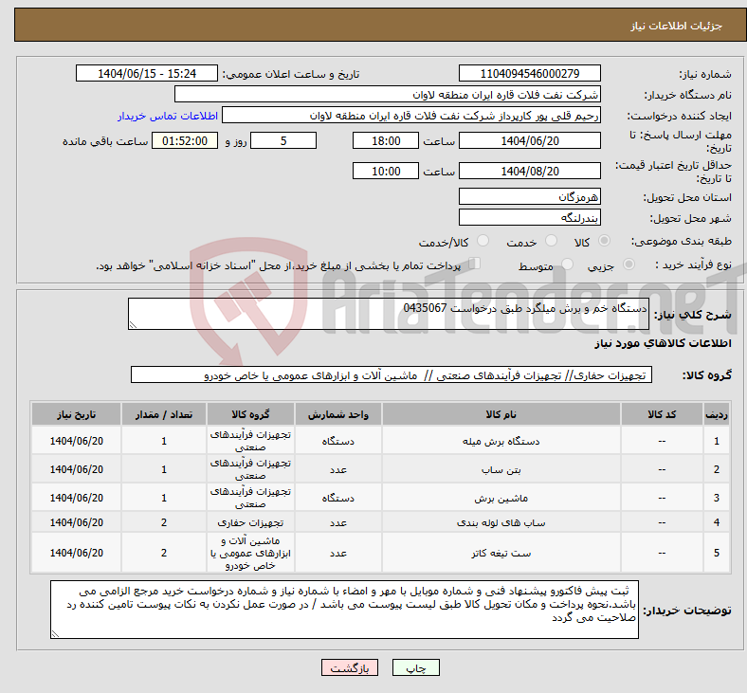Toggle the اسناد خزانه اسلامی payment checkbox
The height and width of the screenshot is (693, 747).
pos(475,264)
